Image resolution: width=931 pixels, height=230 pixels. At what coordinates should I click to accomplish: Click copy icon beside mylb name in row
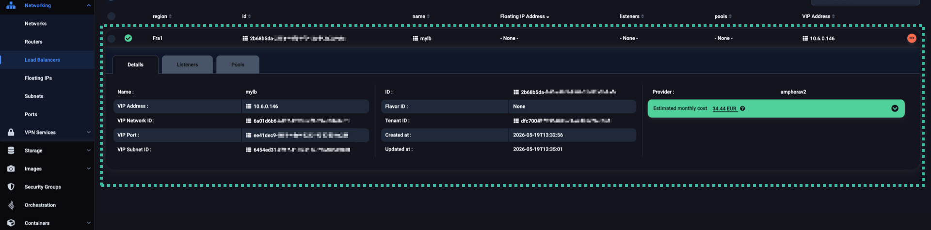(415, 38)
